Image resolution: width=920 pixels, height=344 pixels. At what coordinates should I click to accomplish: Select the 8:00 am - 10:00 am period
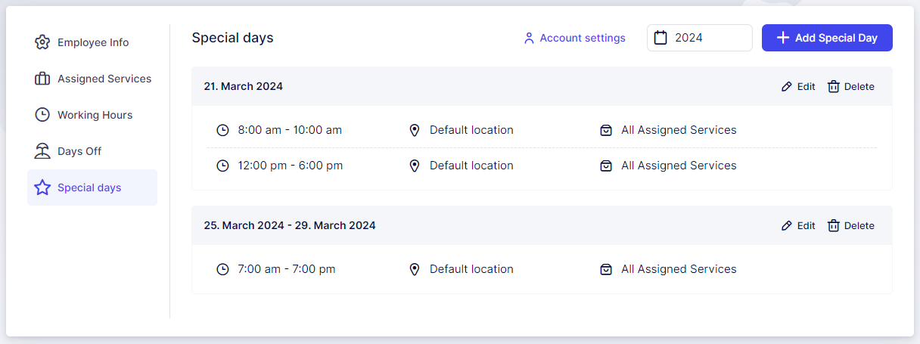(x=289, y=130)
